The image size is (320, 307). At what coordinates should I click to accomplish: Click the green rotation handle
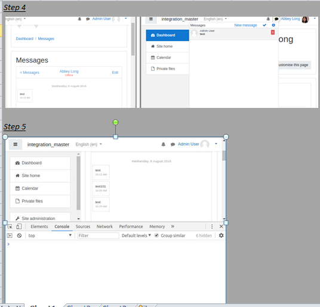[115, 122]
